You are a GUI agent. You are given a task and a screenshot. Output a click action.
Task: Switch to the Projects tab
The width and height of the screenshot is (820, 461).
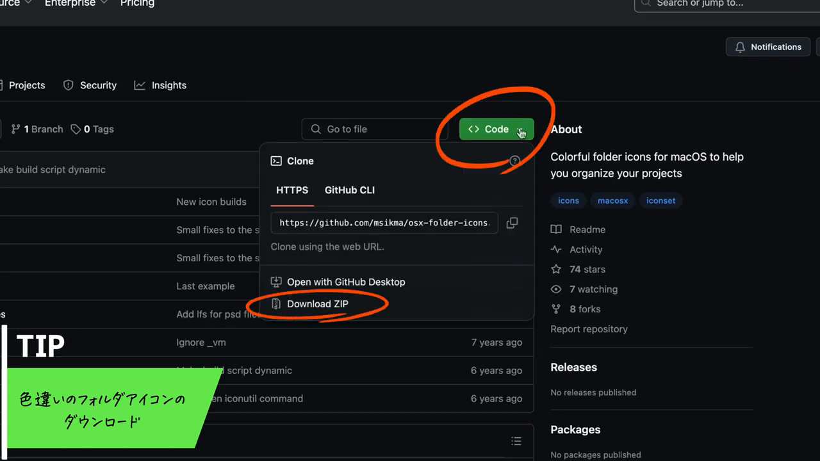pyautogui.click(x=23, y=85)
